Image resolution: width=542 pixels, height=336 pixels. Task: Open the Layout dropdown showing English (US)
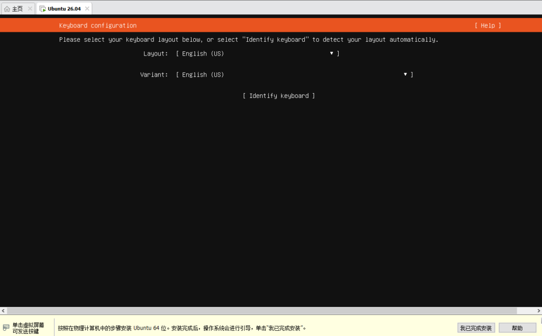click(x=258, y=53)
